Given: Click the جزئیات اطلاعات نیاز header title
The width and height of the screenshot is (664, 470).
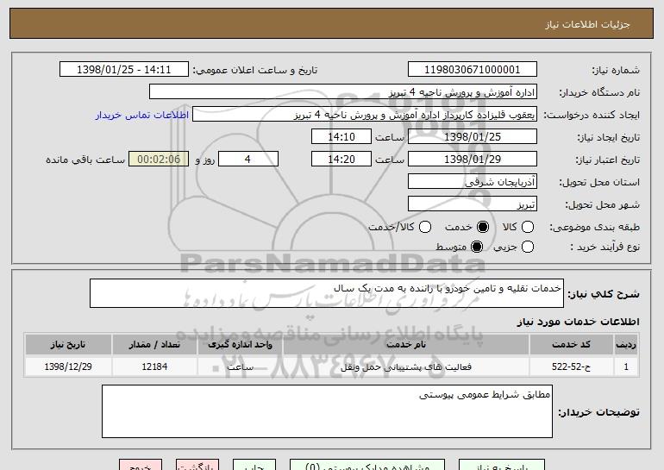Looking at the screenshot, I should pyautogui.click(x=587, y=24).
